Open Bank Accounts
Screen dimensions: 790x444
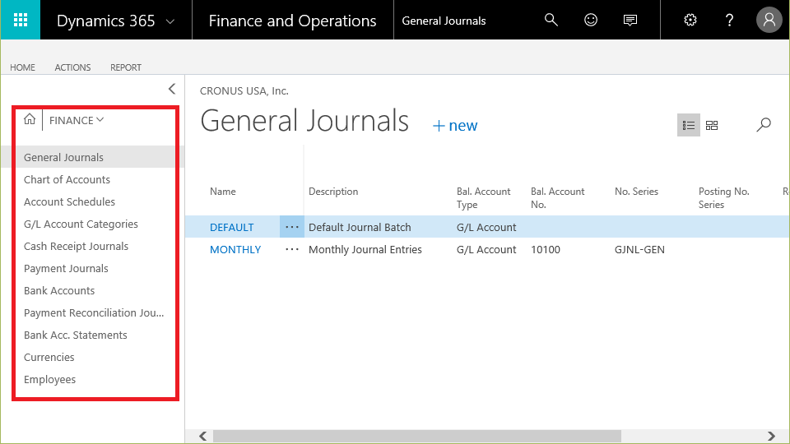59,290
